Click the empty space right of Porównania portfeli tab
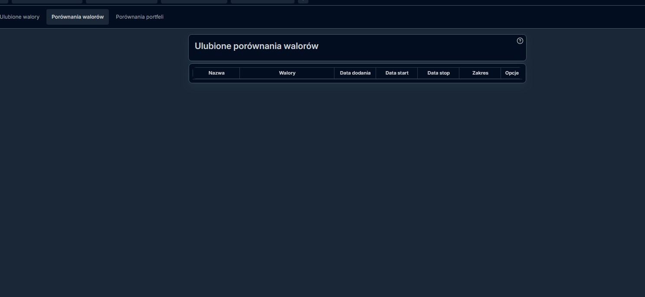This screenshot has width=645, height=297. (390, 17)
